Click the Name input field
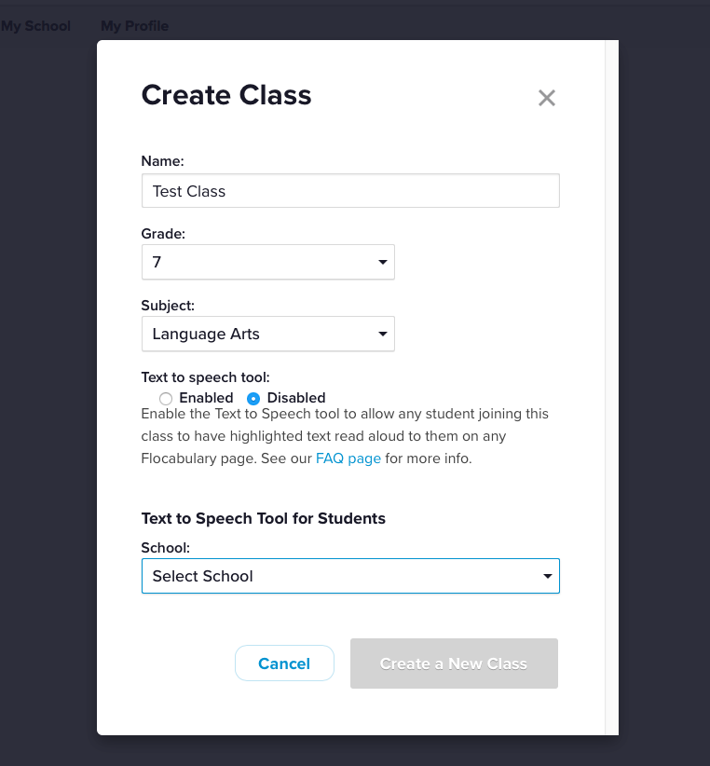The width and height of the screenshot is (710, 766). pyautogui.click(x=350, y=191)
